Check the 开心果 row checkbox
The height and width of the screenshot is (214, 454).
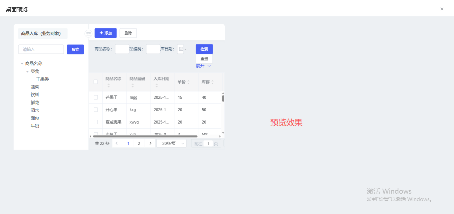pyautogui.click(x=96, y=110)
